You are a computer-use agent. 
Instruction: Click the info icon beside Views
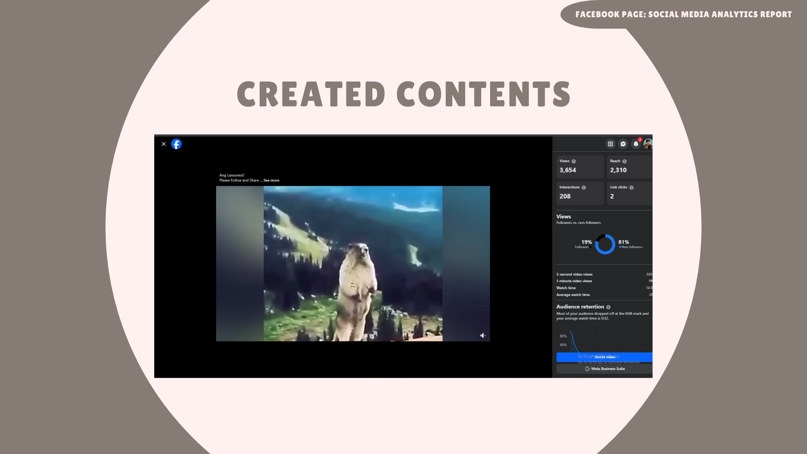(x=574, y=161)
